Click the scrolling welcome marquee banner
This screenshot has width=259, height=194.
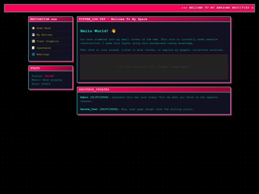pos(129,8)
